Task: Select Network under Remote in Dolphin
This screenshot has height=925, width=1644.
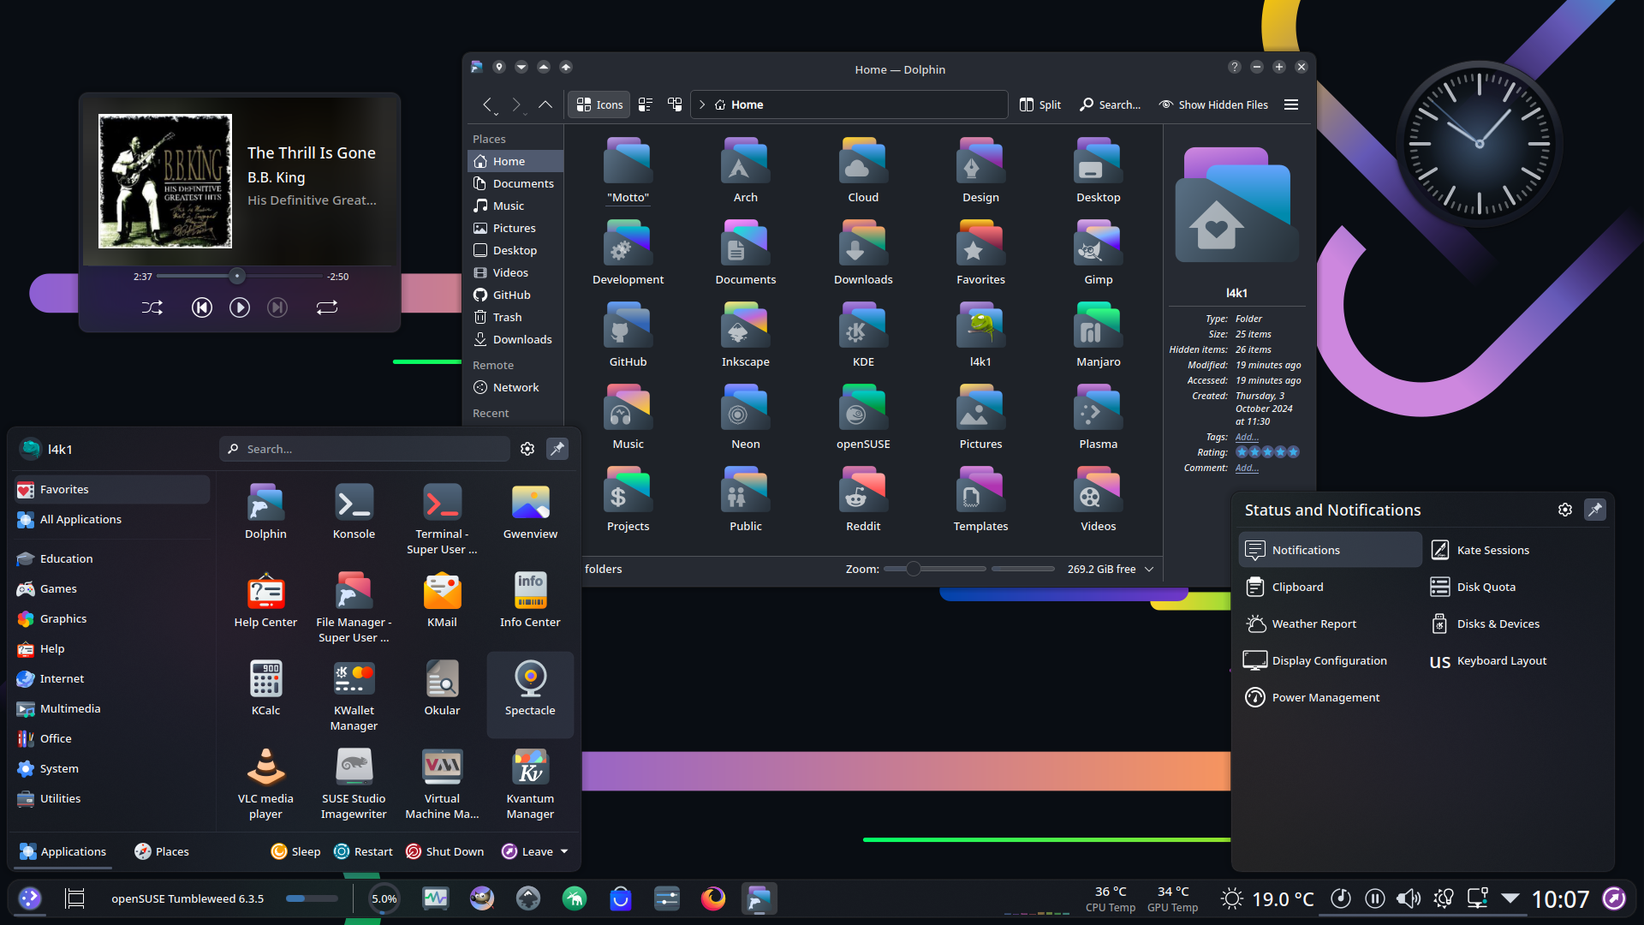Action: 515,387
